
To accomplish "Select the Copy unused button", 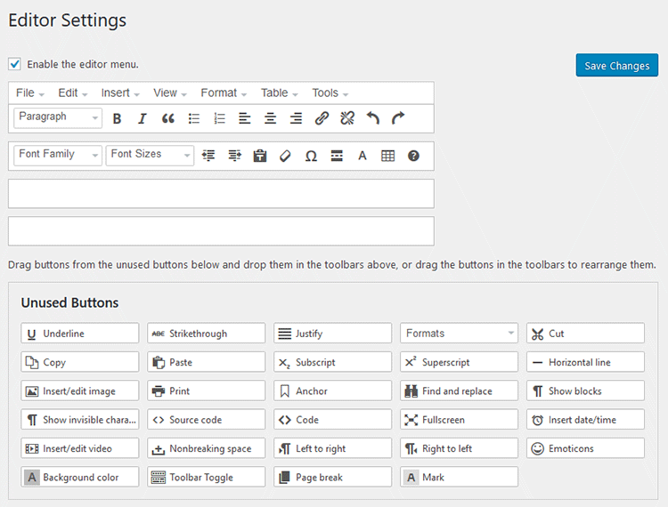I will click(79, 362).
